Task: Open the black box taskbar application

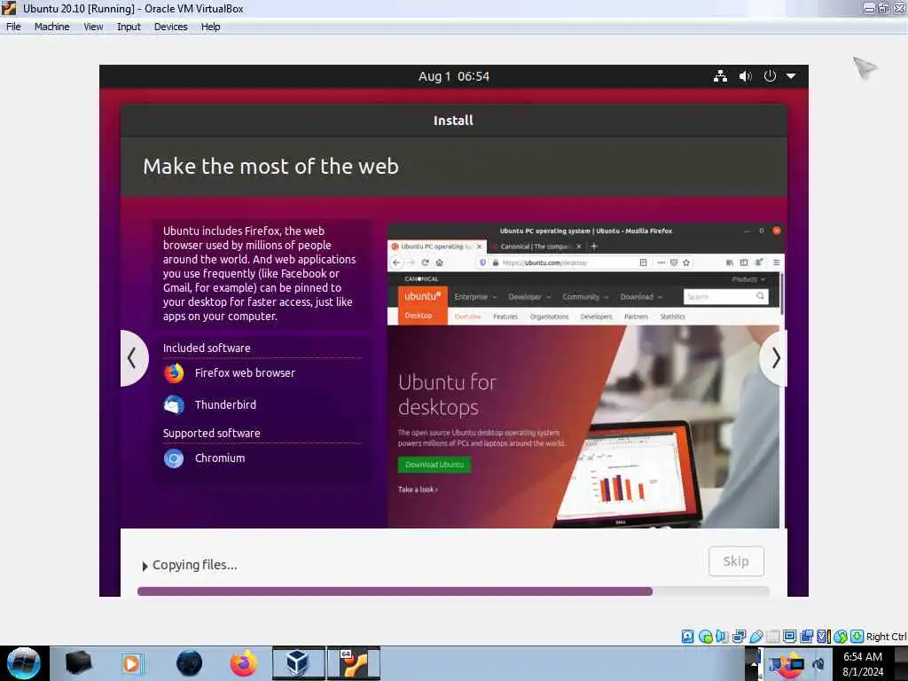Action: click(x=79, y=663)
